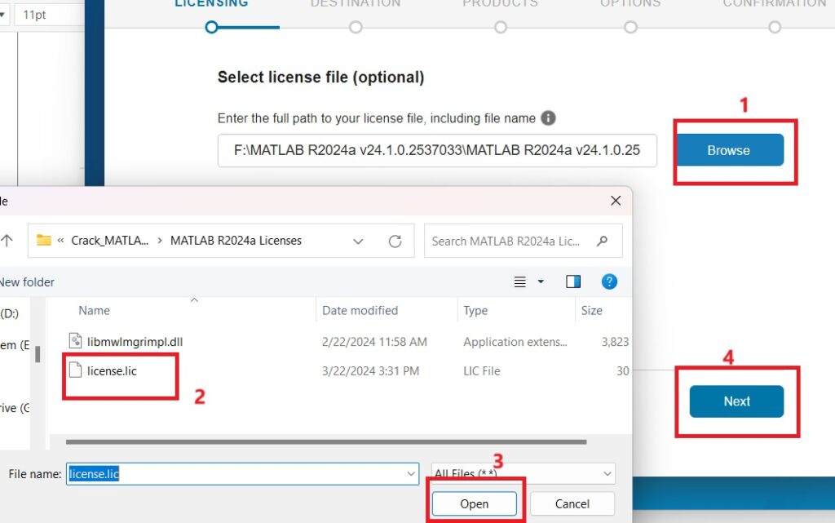Open the File name field dropdown arrow

[412, 473]
